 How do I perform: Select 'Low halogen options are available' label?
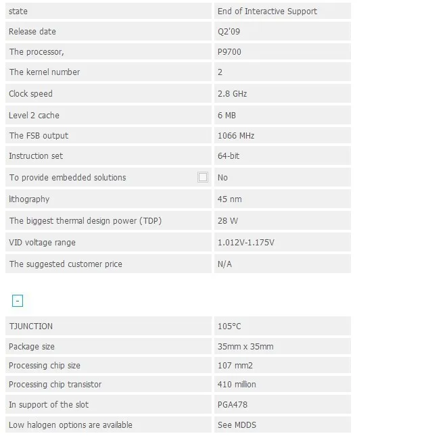pos(70,425)
